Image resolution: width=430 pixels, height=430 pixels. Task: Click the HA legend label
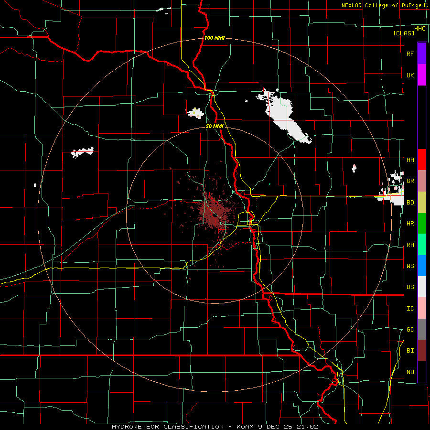point(410,160)
